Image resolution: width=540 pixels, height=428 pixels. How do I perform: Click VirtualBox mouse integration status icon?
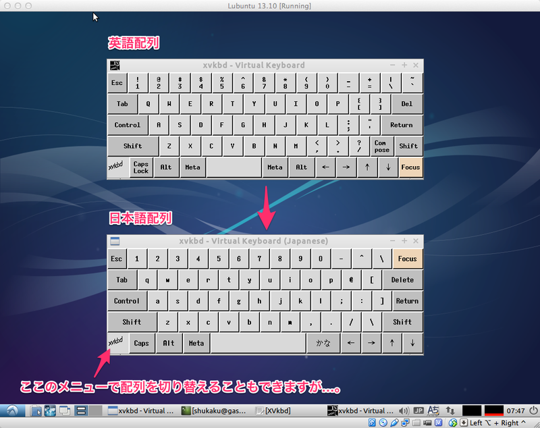452,423
